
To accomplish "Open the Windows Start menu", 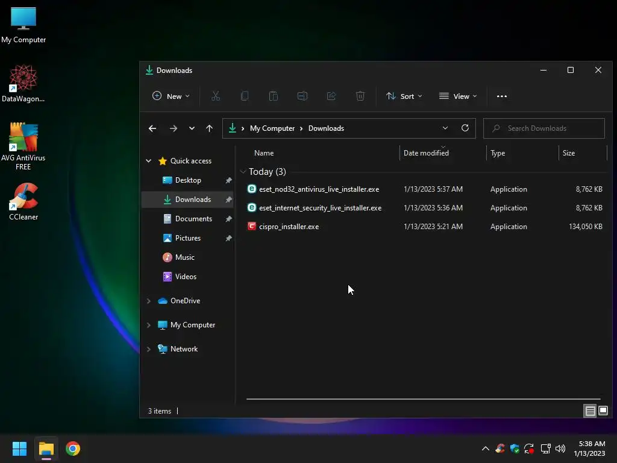I will click(x=19, y=449).
